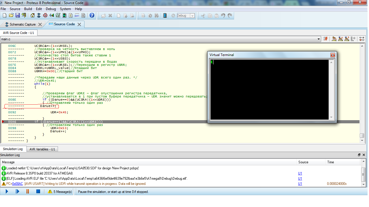
Task: Open a project with the folder icon
Action: click(11, 16)
